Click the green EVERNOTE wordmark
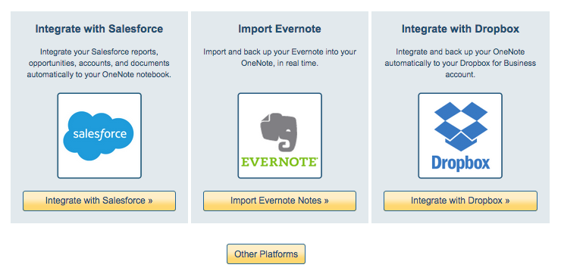The image size is (561, 274). click(x=280, y=161)
